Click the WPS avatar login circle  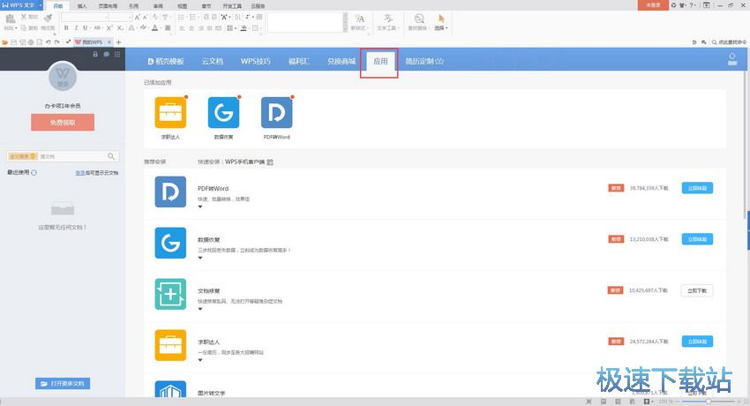pos(63,77)
